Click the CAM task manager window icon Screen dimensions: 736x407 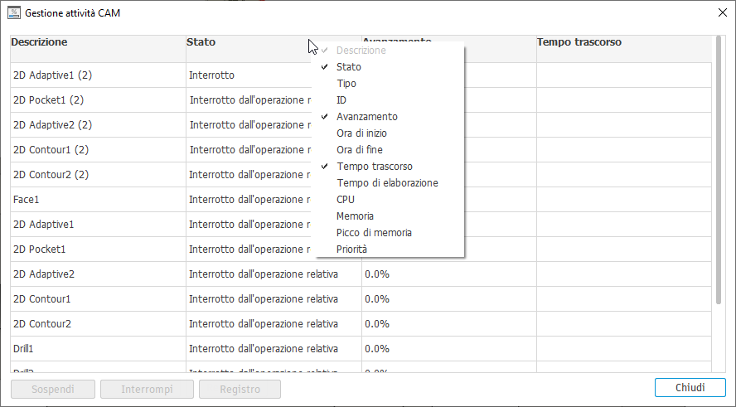(x=14, y=13)
